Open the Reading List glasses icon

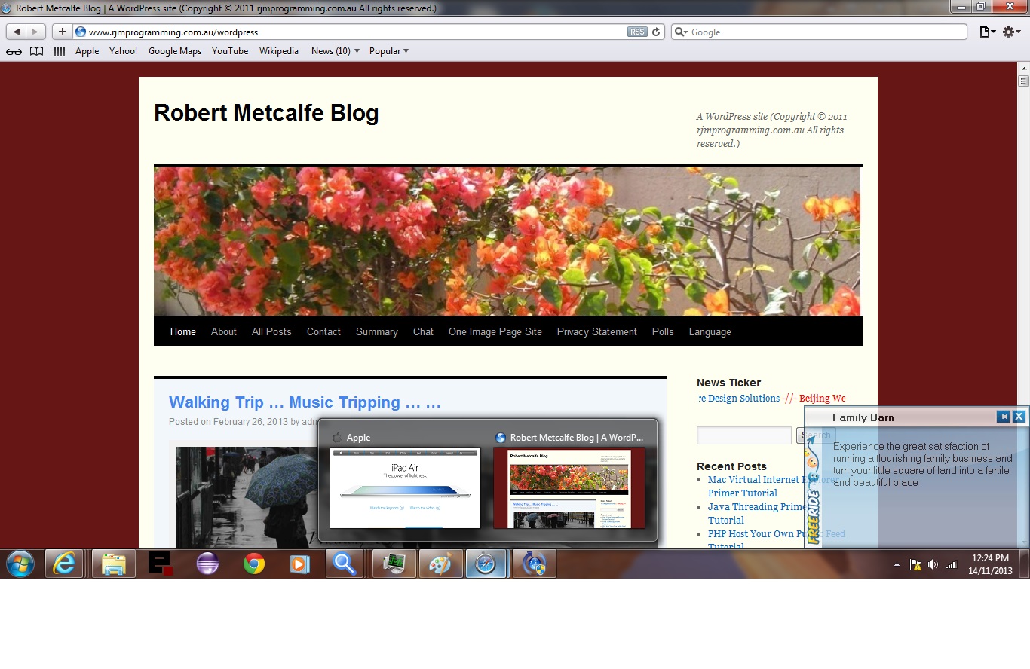click(x=14, y=51)
